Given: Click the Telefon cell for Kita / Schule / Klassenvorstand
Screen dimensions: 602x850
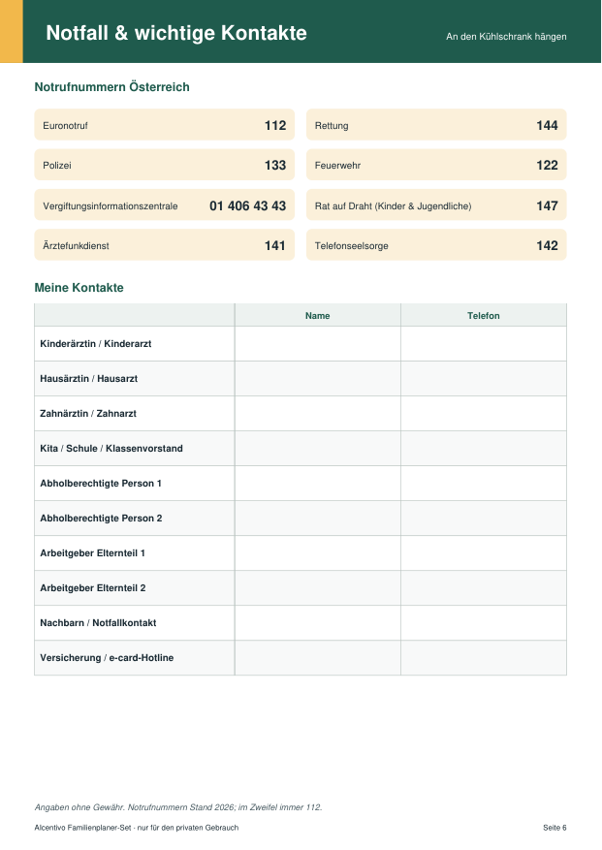Looking at the screenshot, I should 484,449.
